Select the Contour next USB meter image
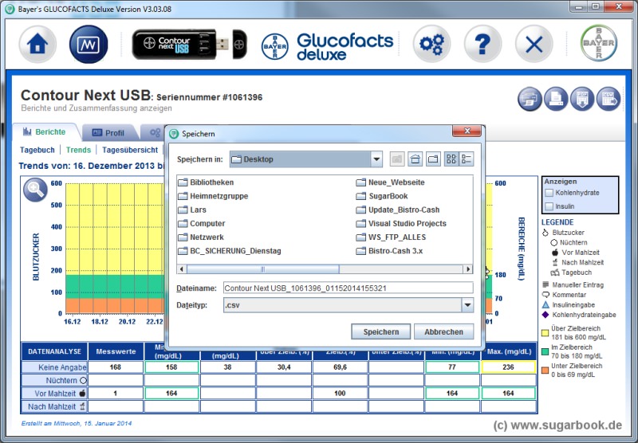The height and width of the screenshot is (443, 638). (189, 45)
